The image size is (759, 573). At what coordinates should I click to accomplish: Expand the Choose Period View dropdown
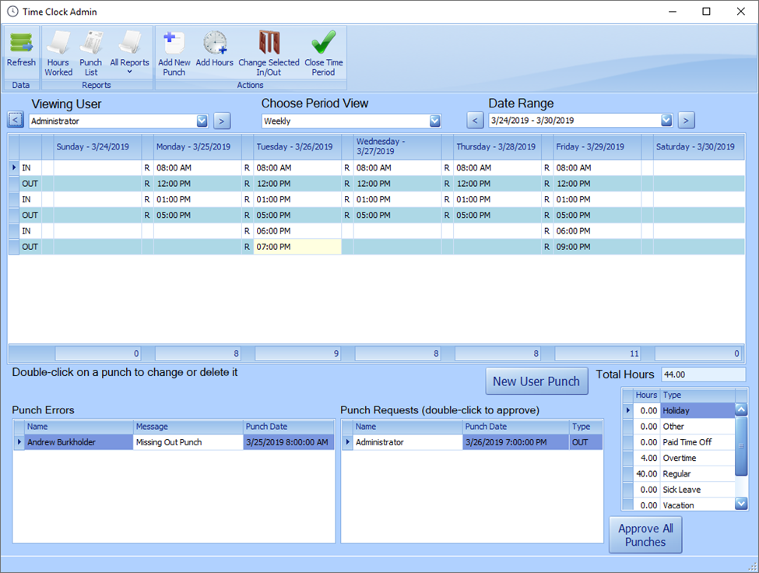[434, 121]
